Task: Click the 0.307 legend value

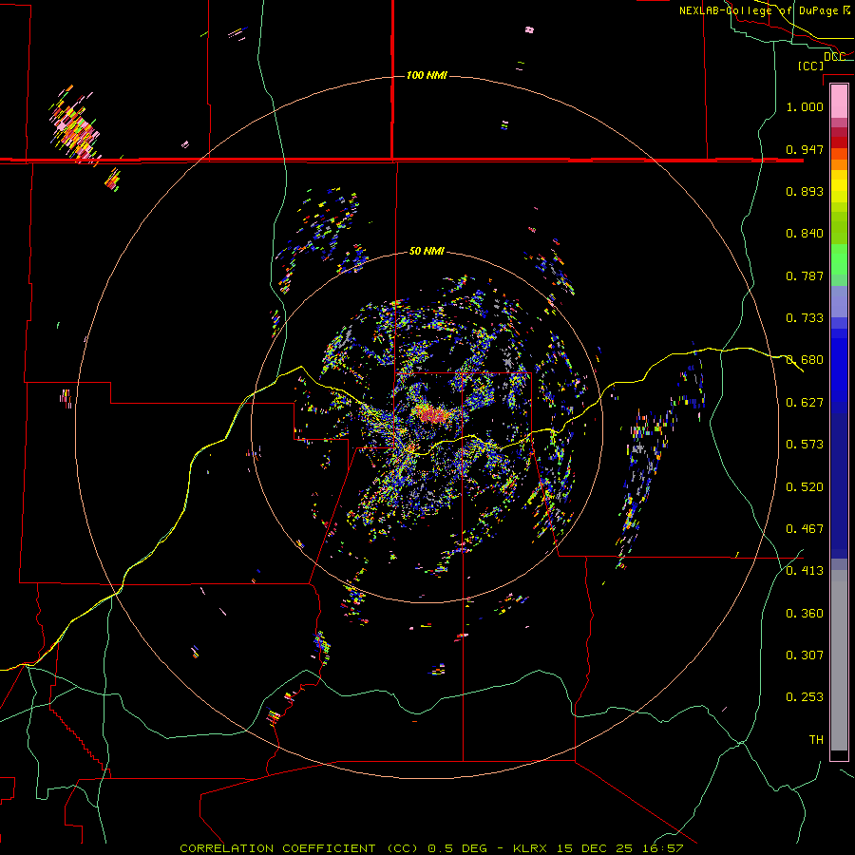Action: pyautogui.click(x=805, y=655)
